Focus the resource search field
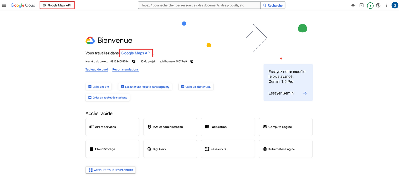The image size is (399, 181). coord(199,5)
